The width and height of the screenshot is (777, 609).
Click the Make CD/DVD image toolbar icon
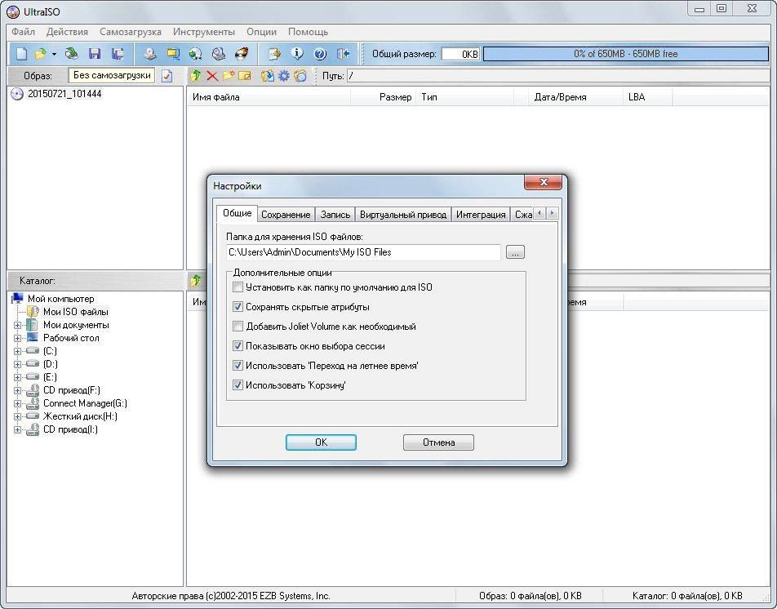[x=149, y=54]
